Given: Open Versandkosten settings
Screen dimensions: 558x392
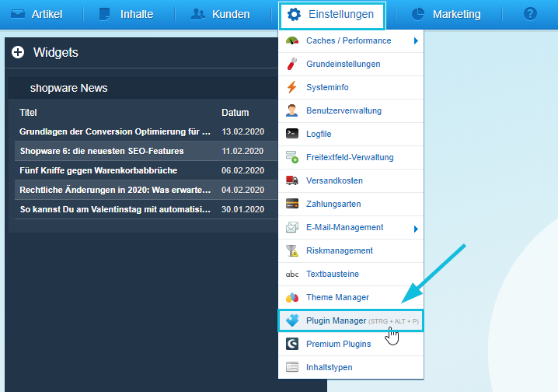Looking at the screenshot, I should pyautogui.click(x=350, y=180).
